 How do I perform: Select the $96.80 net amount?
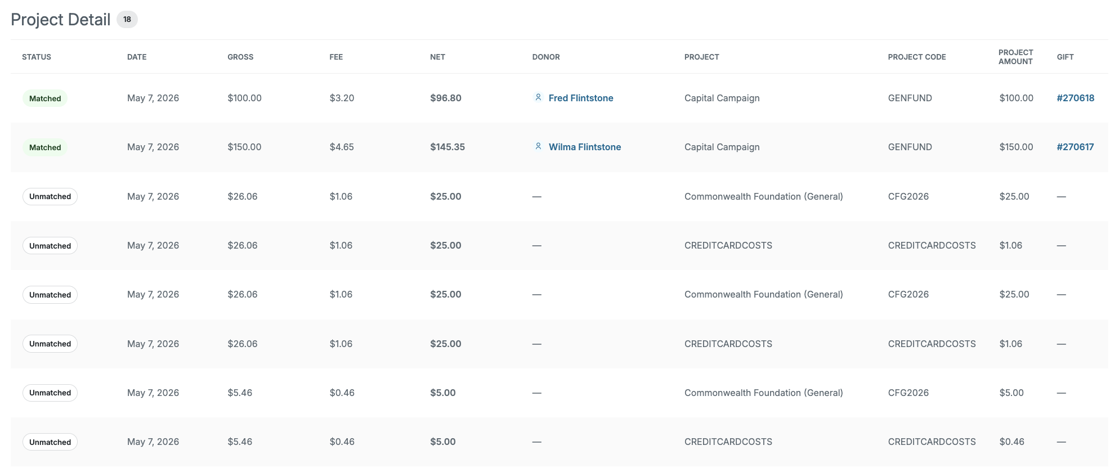(446, 98)
